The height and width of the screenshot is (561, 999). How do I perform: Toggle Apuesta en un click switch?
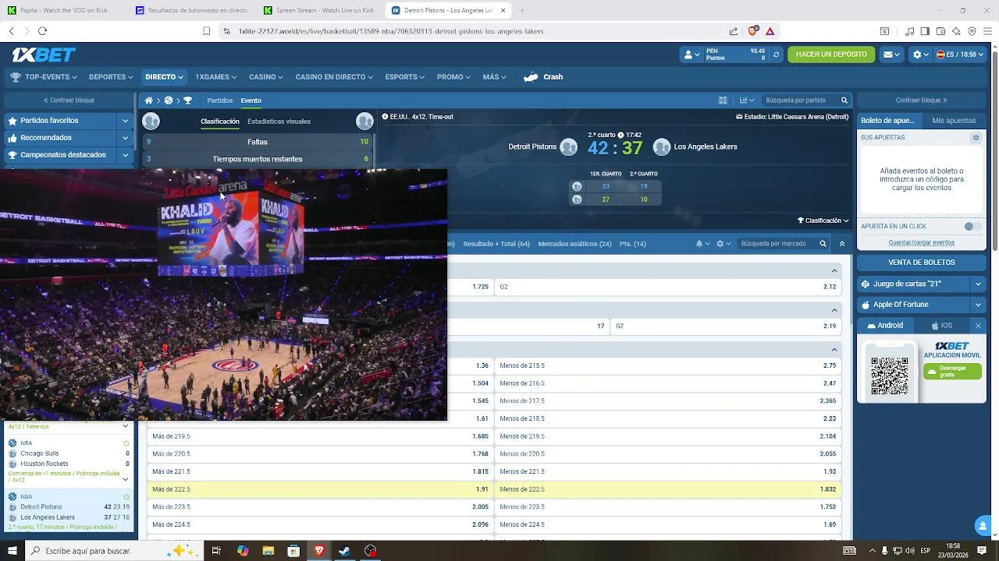coord(972,226)
